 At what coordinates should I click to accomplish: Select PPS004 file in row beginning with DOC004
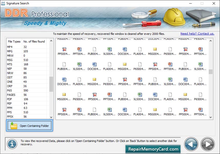click(x=125, y=81)
